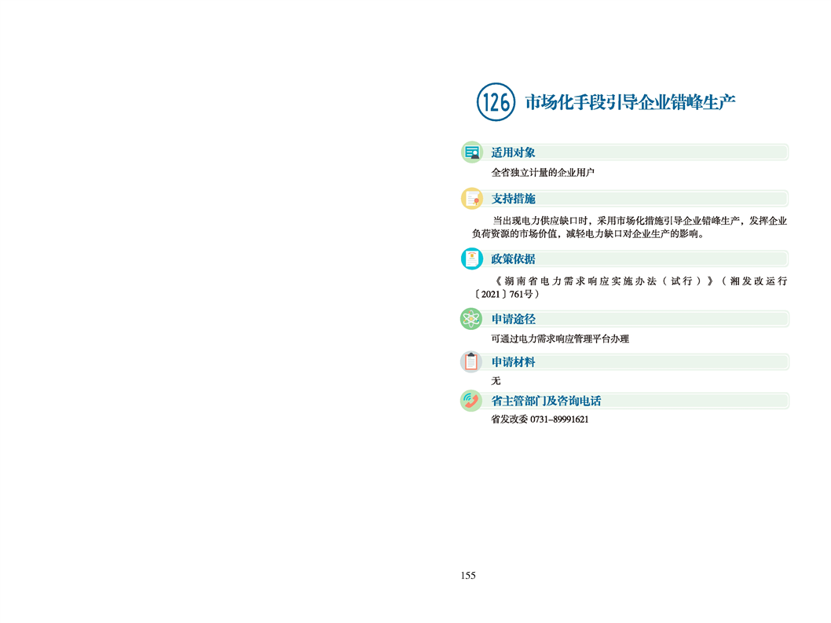Click the 省主管部门及咨询电话 heading
Image resolution: width=831 pixels, height=623 pixels.
546,401
